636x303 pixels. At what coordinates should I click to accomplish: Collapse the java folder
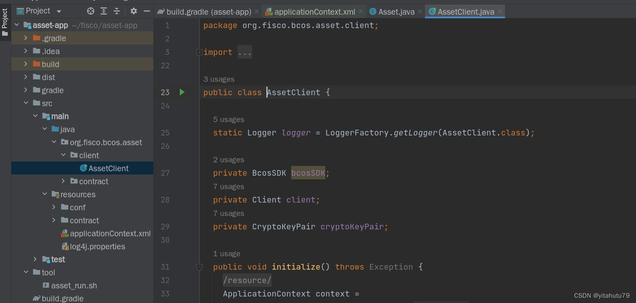click(x=44, y=129)
